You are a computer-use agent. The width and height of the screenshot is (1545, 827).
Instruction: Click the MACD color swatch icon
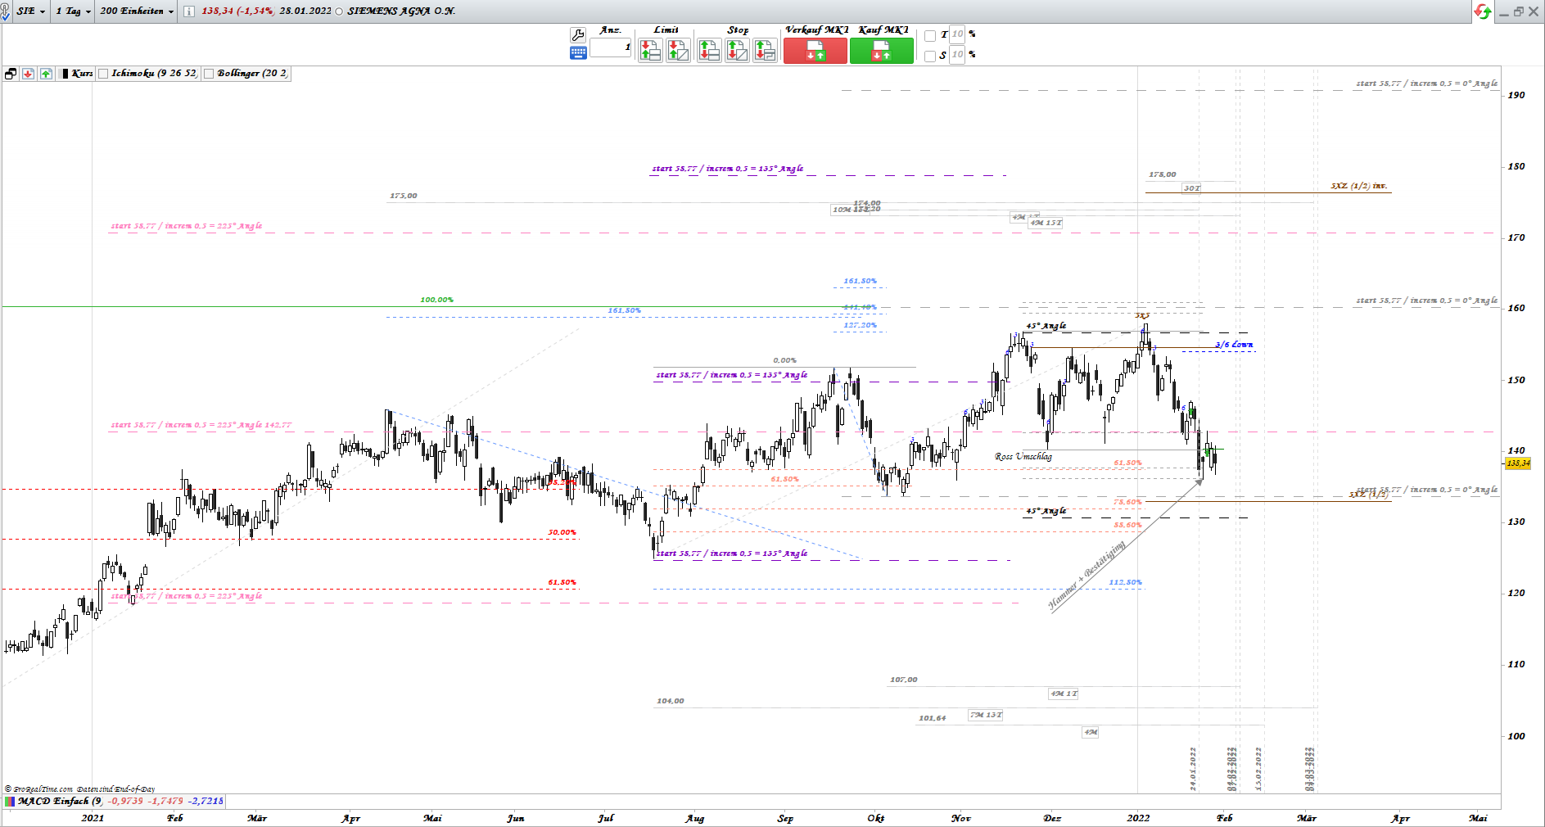9,801
